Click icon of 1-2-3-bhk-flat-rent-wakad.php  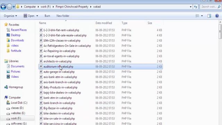[x=41, y=30]
